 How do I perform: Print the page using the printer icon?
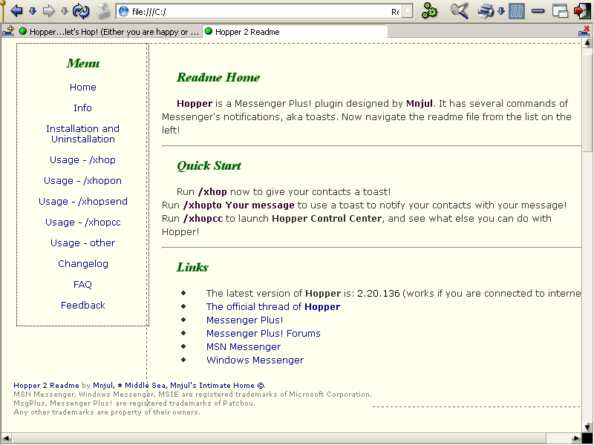coord(486,11)
